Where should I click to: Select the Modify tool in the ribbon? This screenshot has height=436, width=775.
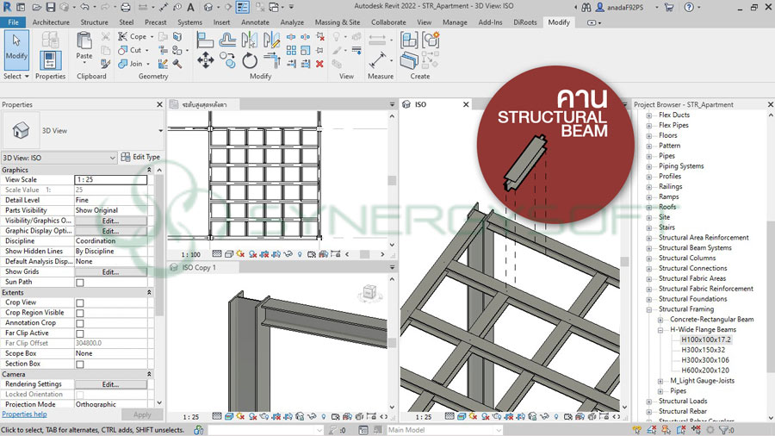coord(15,48)
